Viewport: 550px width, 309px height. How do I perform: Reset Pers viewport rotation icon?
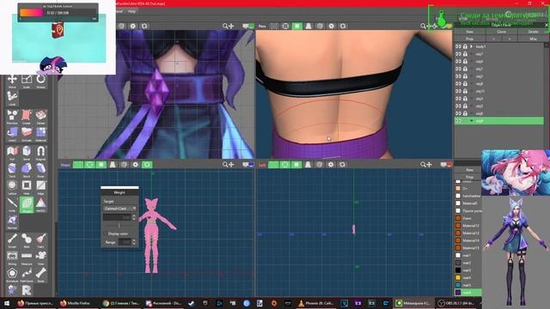click(343, 26)
